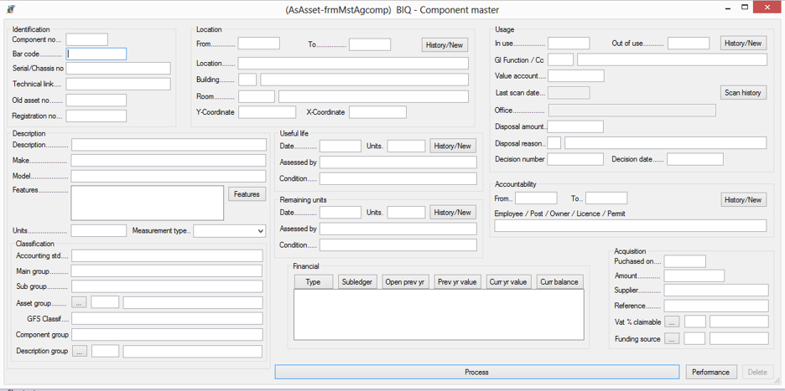Sort by Type column header

[313, 282]
